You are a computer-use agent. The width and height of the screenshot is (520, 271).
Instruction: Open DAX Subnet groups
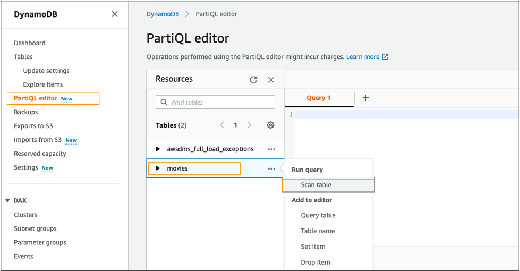pos(35,229)
